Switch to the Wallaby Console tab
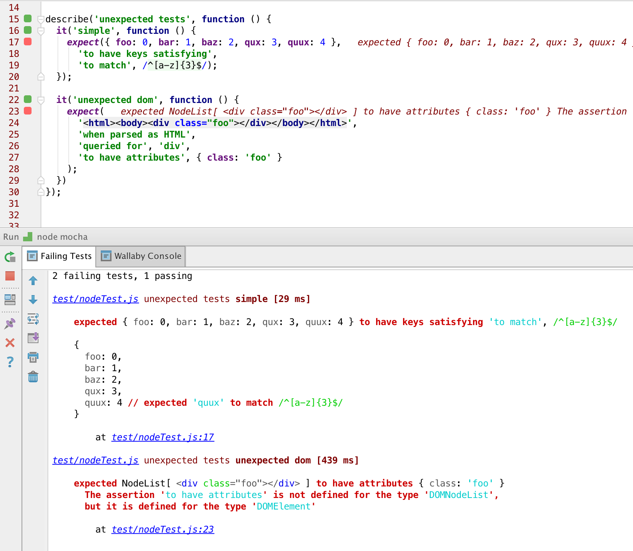The image size is (633, 551). (141, 256)
